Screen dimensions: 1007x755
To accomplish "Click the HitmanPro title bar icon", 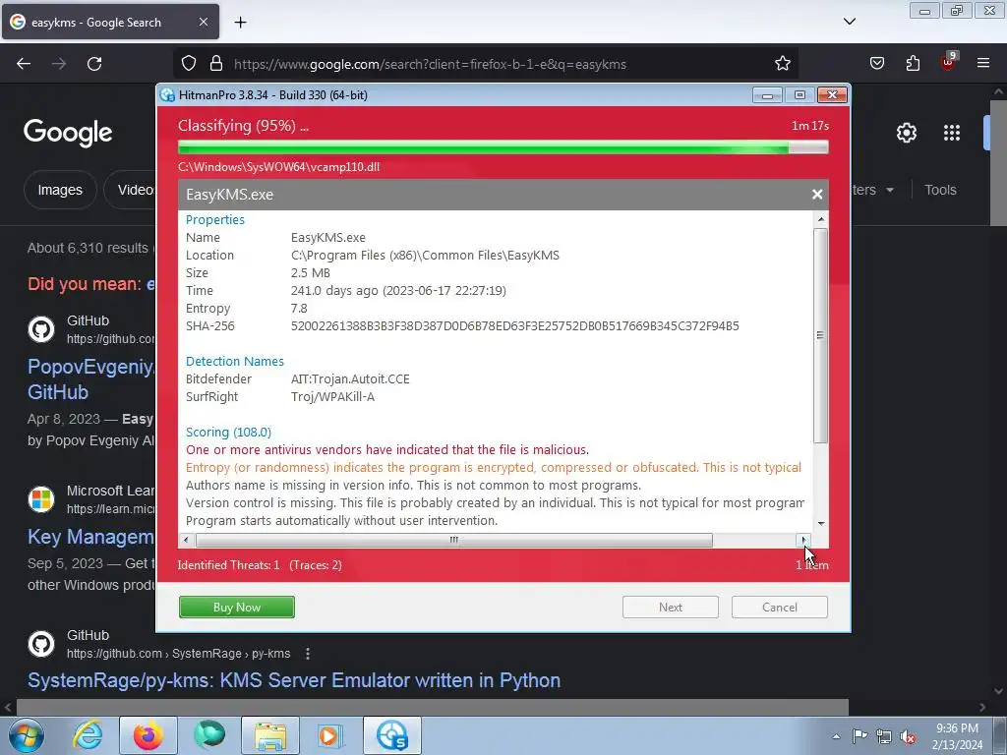I will tap(167, 95).
